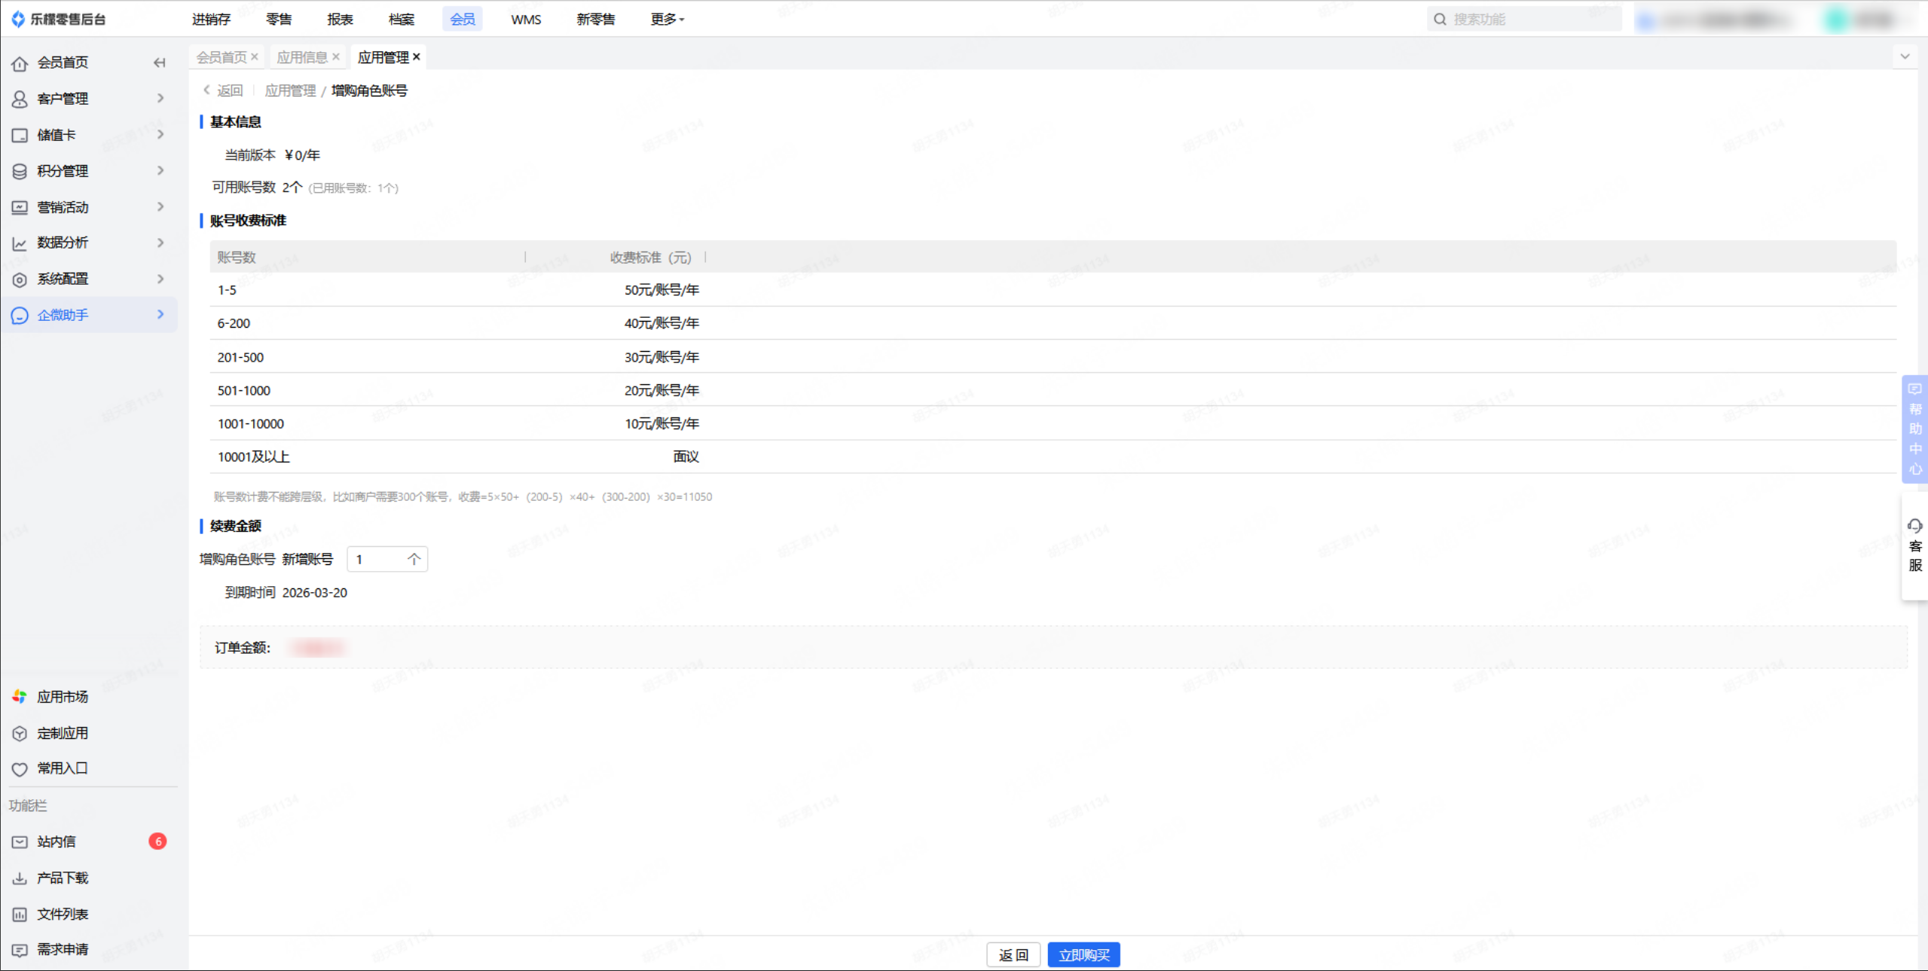This screenshot has width=1928, height=971.
Task: Click the 会员首页 home icon in sidebar
Action: click(x=20, y=63)
